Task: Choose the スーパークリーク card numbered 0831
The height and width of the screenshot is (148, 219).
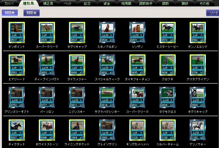Action: 137,98
